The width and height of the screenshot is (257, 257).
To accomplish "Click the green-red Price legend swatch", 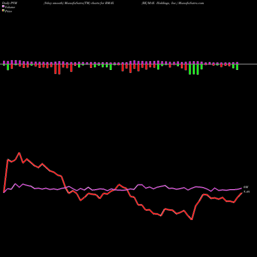I will coord(3,11).
